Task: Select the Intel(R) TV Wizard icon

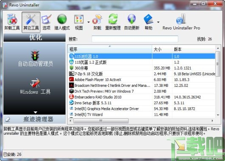Action: coord(71,114)
